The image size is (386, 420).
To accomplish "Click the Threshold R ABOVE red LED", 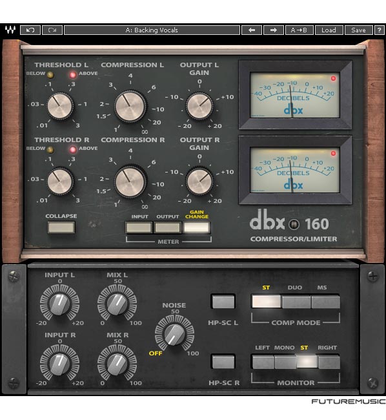I will 73,150.
